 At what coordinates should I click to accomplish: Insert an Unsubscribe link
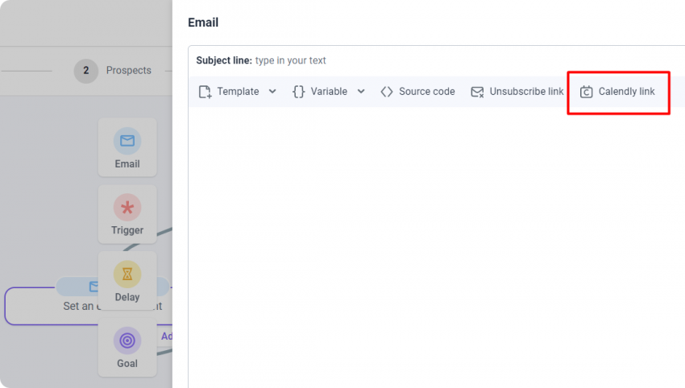coord(517,92)
